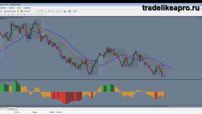
Task: Switch to the M5 timeframe
Action: tap(18, 15)
